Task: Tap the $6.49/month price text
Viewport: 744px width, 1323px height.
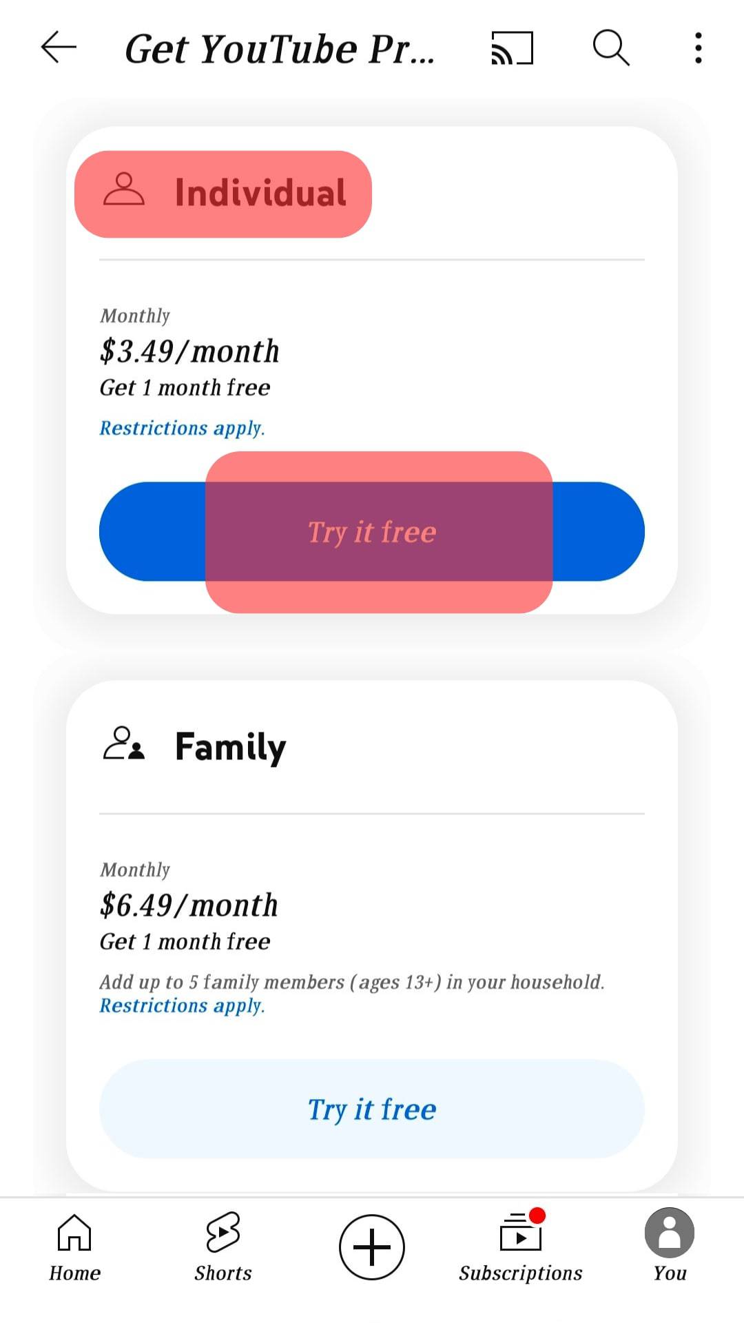Action: (x=189, y=905)
